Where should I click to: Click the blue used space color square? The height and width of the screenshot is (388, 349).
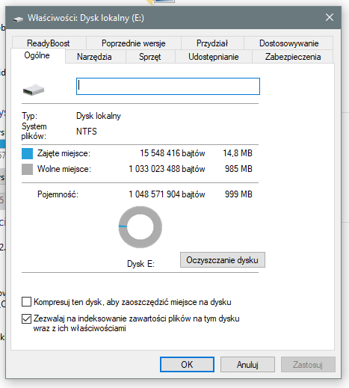27,153
